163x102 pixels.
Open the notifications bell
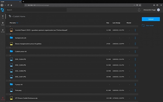139,10
